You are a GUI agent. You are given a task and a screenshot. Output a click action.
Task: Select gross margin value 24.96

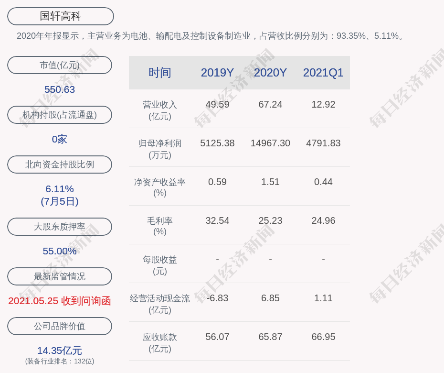click(x=323, y=220)
